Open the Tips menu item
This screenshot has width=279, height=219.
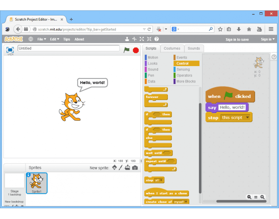tap(67, 39)
